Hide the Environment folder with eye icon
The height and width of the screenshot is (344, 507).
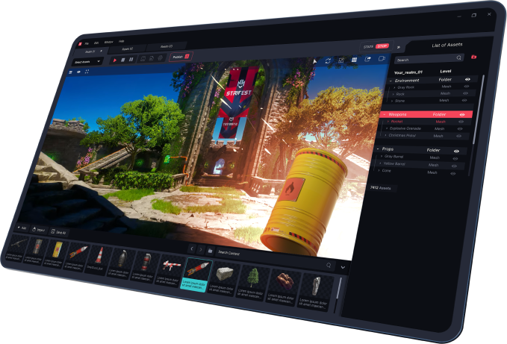point(468,78)
